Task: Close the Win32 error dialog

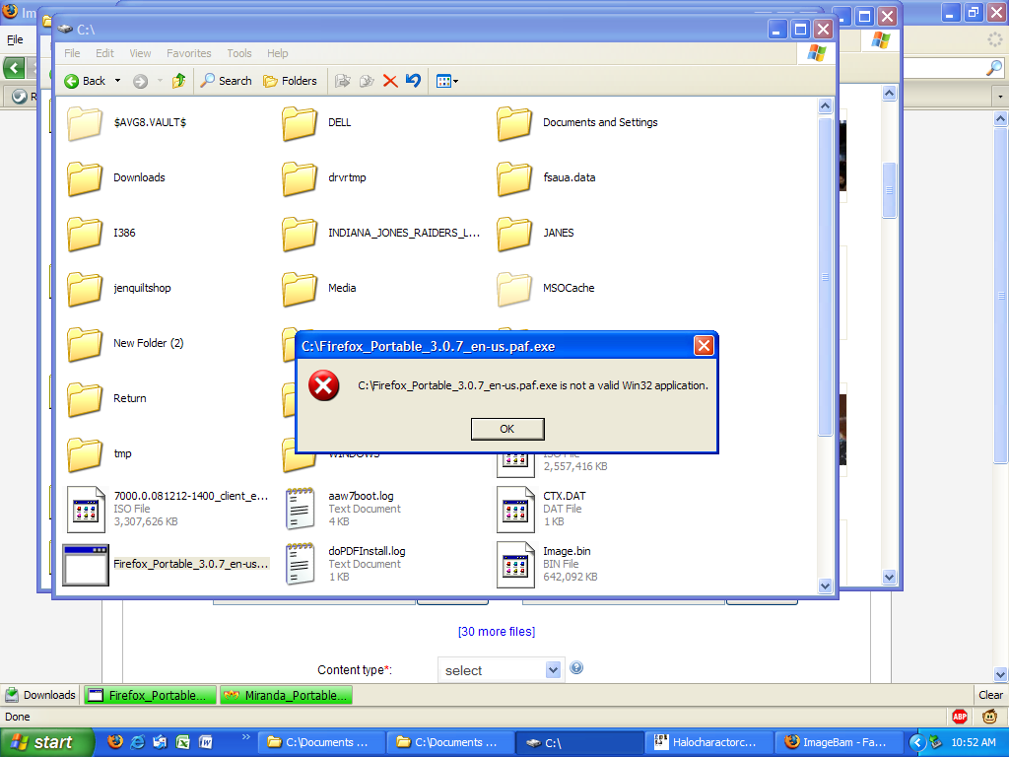Action: coord(704,346)
